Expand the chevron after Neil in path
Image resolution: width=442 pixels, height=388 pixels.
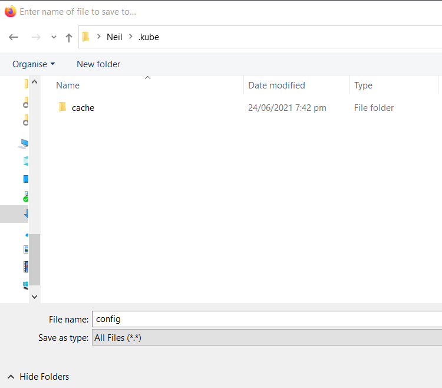pos(130,37)
